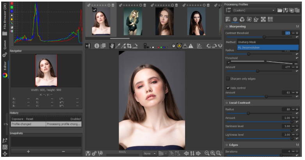This screenshot has width=305, height=160.
Task: Open the Metadata tab icon
Action: (270, 19)
